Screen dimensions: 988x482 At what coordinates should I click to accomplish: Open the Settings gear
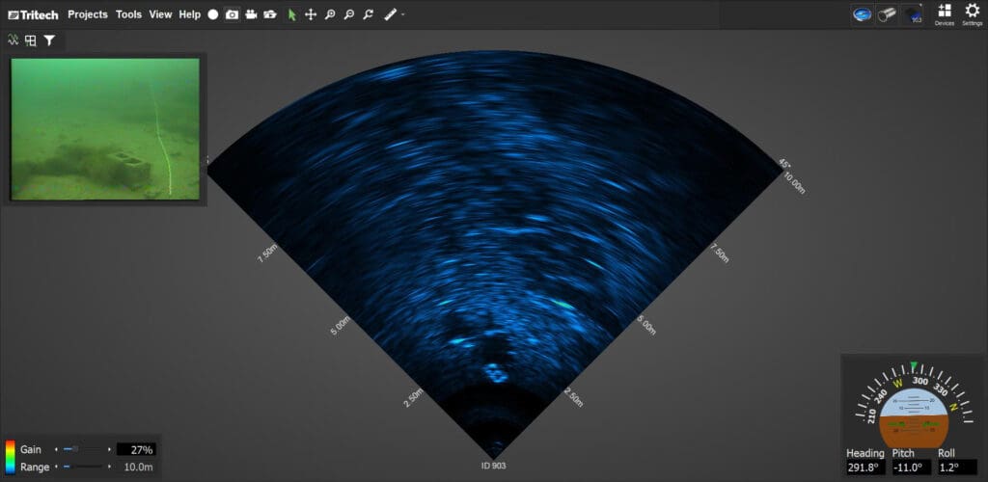pos(972,13)
